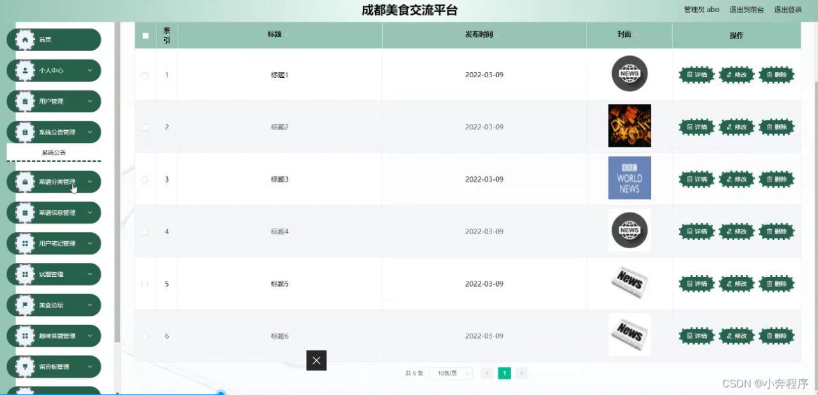Tick the checkbox beside 标题6
This screenshot has width=818, height=395.
coord(145,336)
